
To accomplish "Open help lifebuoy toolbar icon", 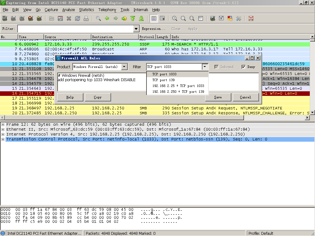I will click(251, 19).
